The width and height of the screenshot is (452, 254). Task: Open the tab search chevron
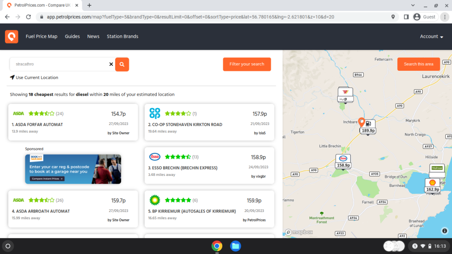[x=413, y=5]
